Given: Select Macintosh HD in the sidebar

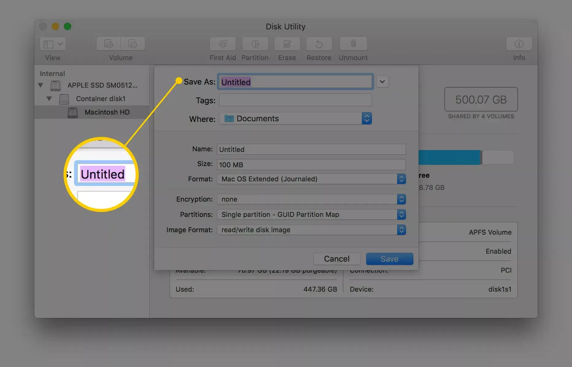Looking at the screenshot, I should point(107,112).
